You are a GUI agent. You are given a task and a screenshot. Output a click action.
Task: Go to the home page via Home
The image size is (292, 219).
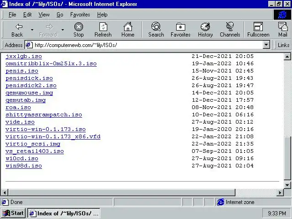click(x=128, y=30)
